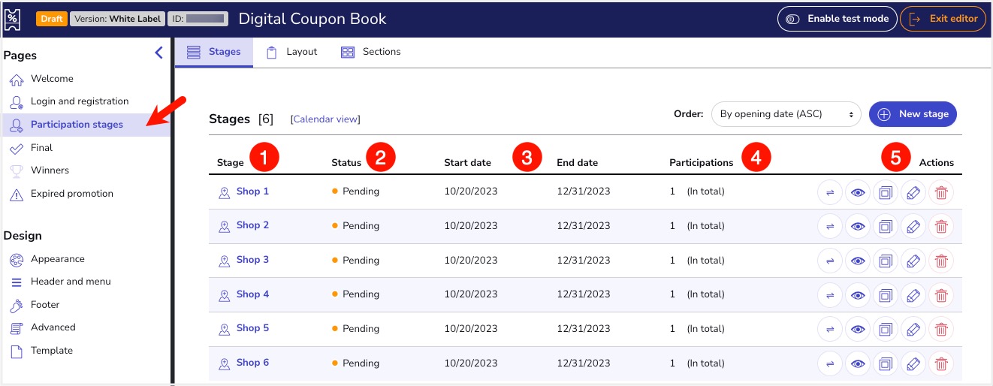Click the eye icon for Shop 4

(x=858, y=295)
